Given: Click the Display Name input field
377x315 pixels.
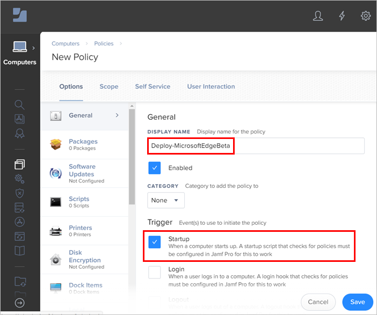Looking at the screenshot, I should (256, 145).
